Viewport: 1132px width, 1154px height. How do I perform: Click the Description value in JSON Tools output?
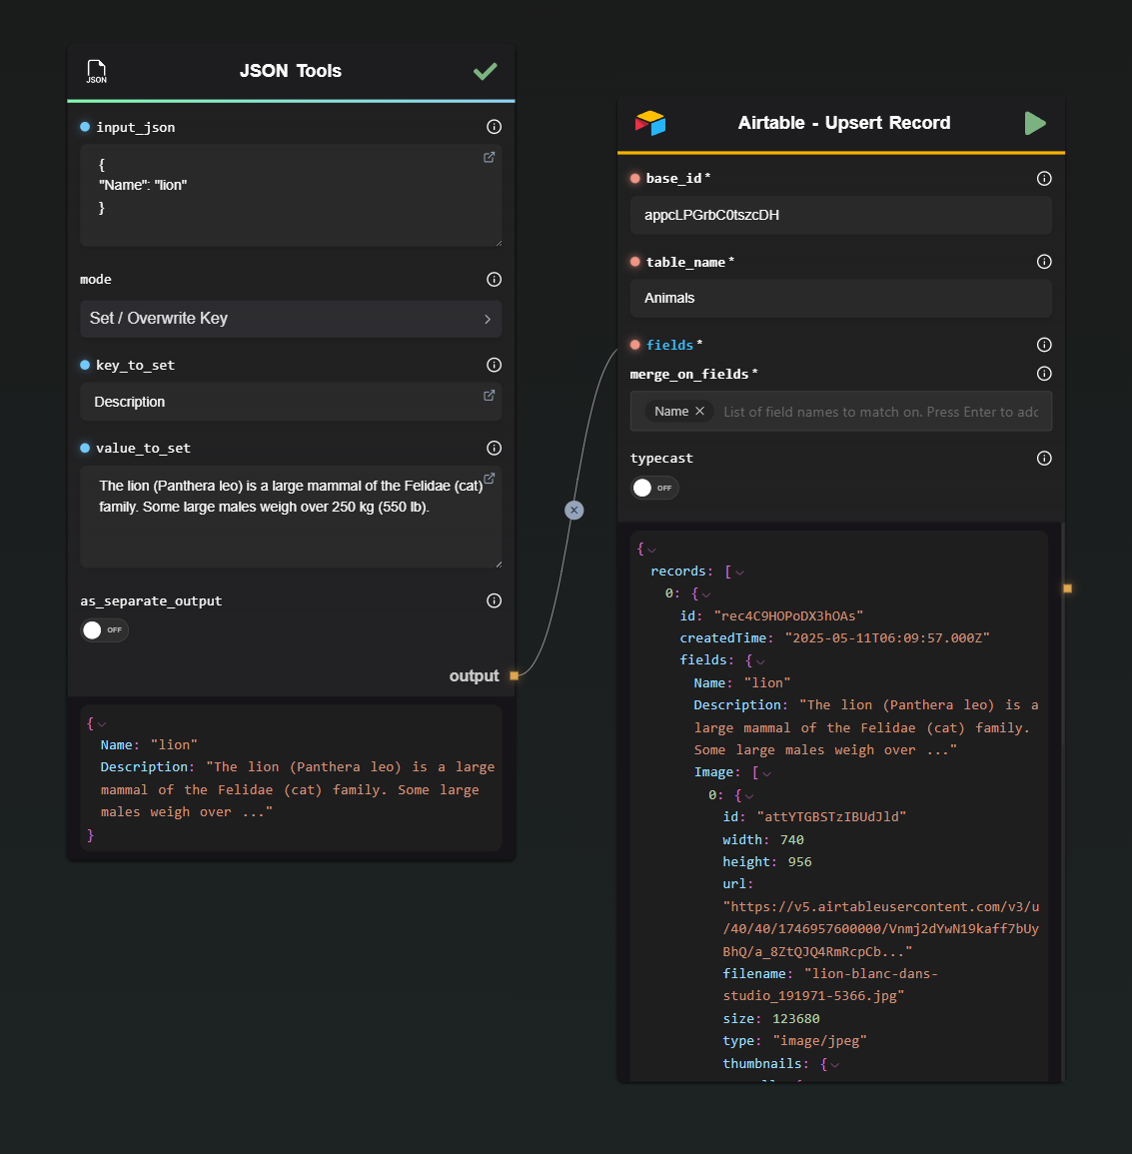(x=298, y=789)
